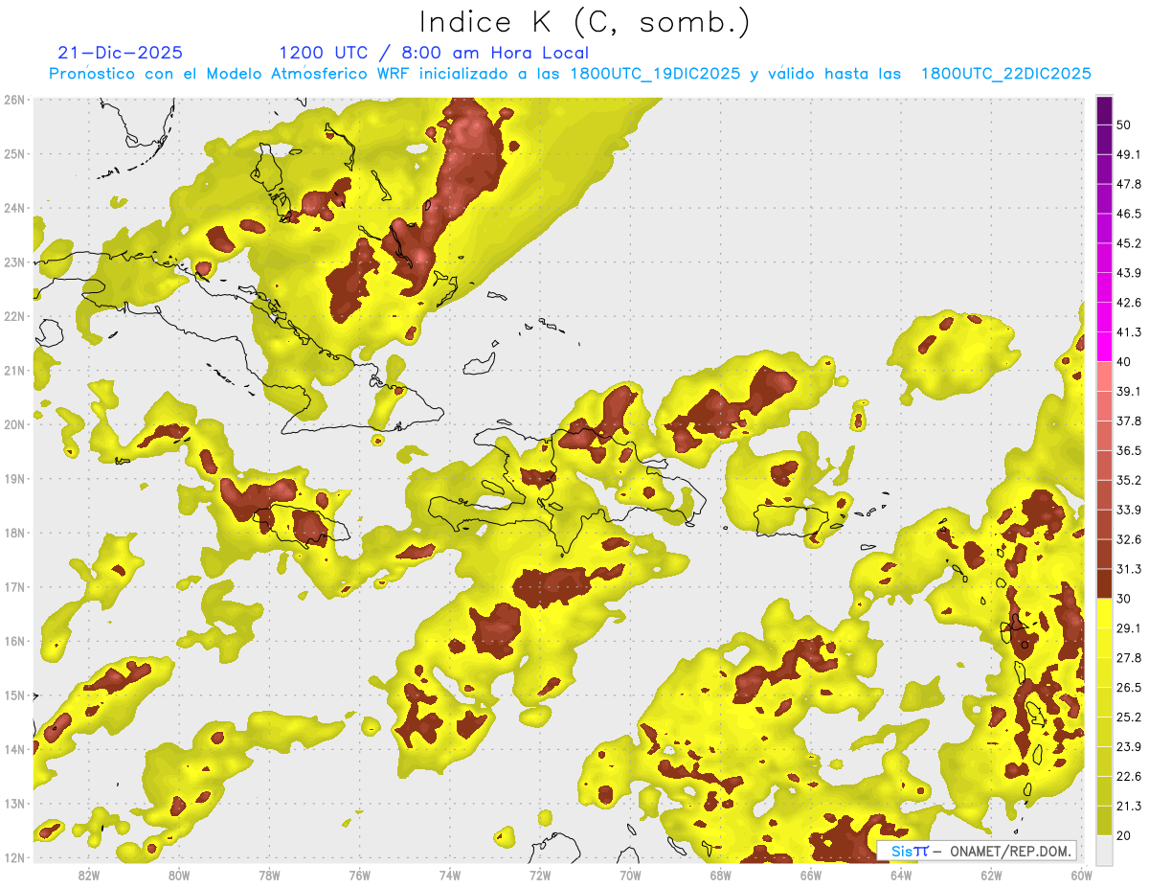Screen dimensions: 1149x888
Task: Click the "1800UTC_19DIC2025" initialization timestamp
Action: click(x=655, y=74)
